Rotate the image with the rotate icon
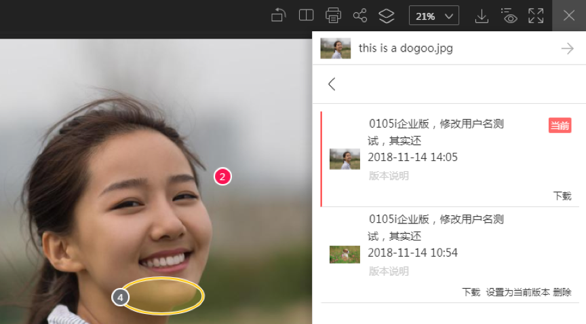The width and height of the screenshot is (586, 324). pos(279,16)
